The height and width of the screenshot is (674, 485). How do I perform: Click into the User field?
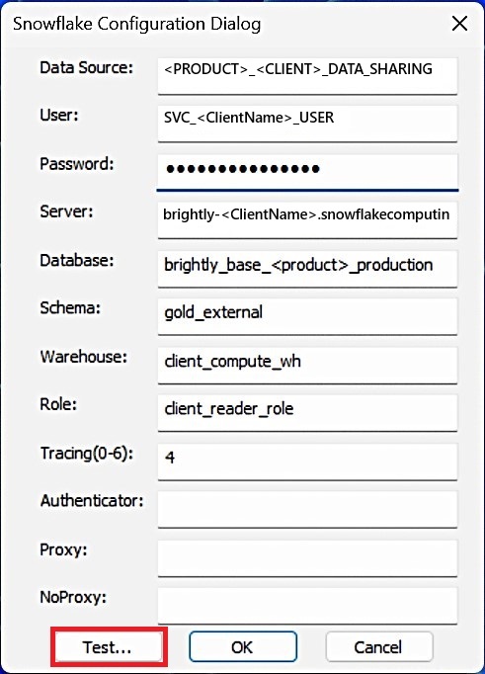(x=307, y=124)
